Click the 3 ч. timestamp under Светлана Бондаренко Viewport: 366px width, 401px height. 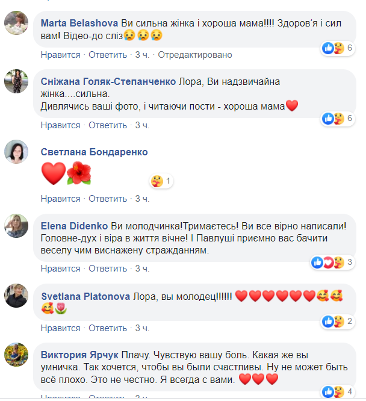pos(142,198)
